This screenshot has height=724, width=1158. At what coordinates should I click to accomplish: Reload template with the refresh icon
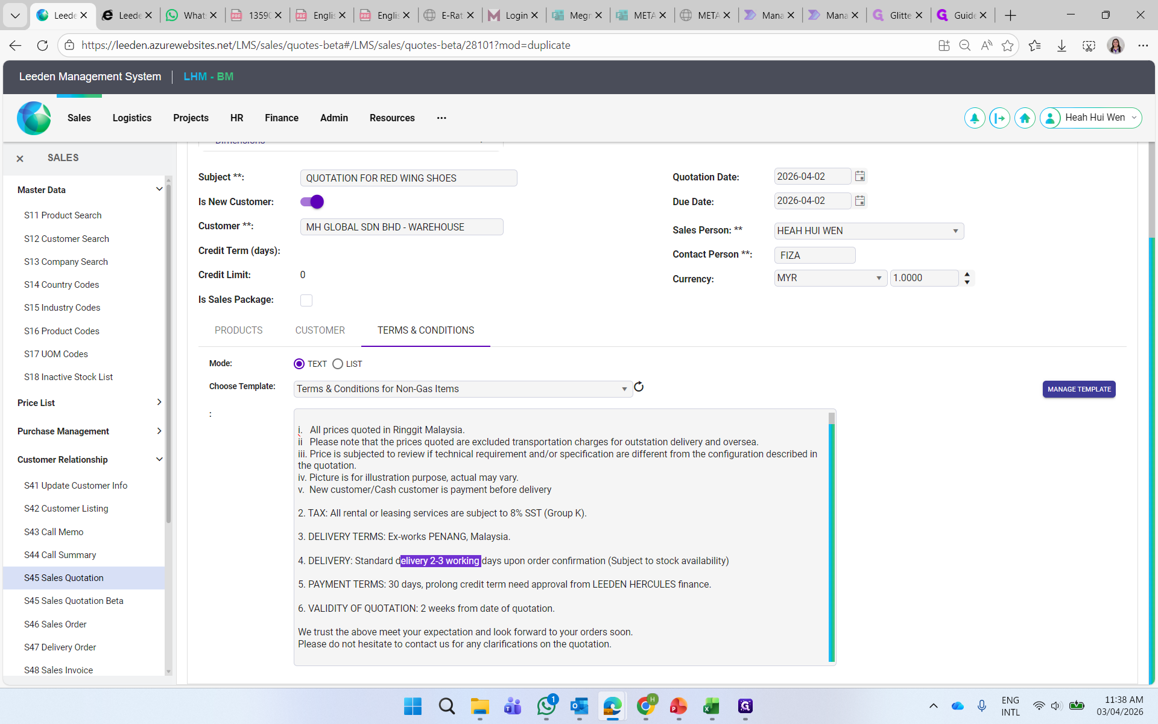pyautogui.click(x=639, y=387)
